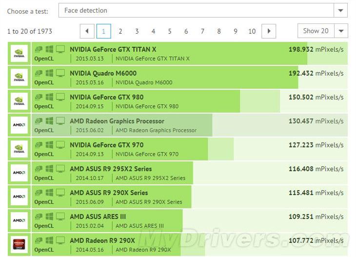
Task: Click the AMD logo for R9 290X Series
Action: (20, 196)
